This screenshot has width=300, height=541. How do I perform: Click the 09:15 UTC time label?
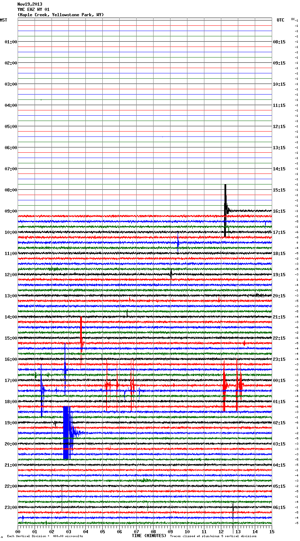tap(279, 63)
